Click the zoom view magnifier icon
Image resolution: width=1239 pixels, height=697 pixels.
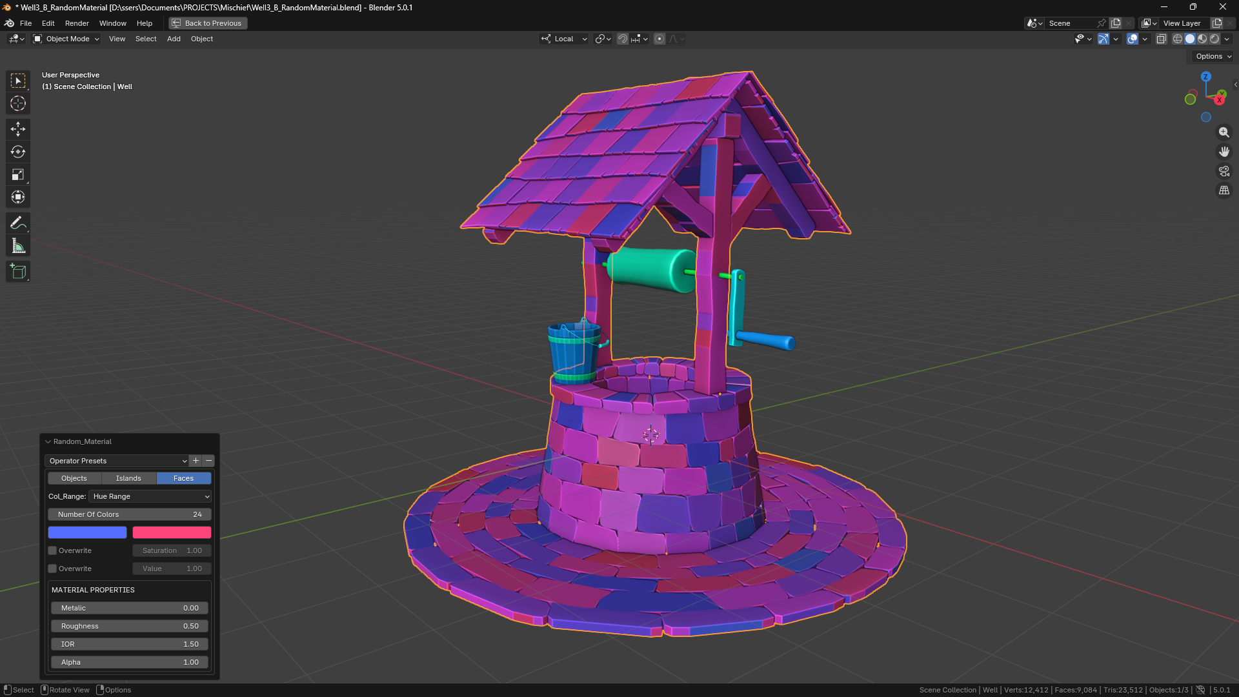1224,132
